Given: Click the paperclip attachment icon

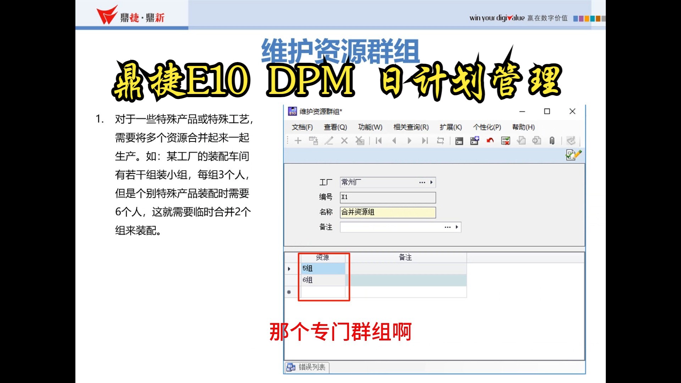Looking at the screenshot, I should (x=552, y=141).
